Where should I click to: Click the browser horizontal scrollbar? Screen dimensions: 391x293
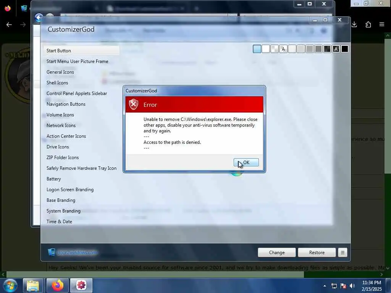click(155, 275)
